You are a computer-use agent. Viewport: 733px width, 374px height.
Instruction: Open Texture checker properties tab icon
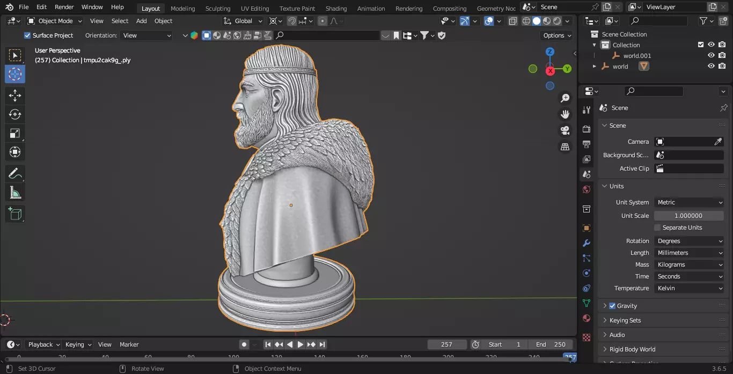tap(587, 338)
